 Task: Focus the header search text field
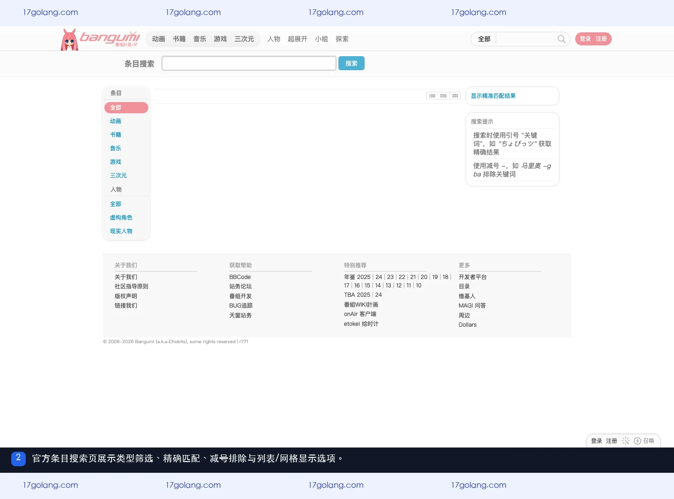click(x=526, y=39)
